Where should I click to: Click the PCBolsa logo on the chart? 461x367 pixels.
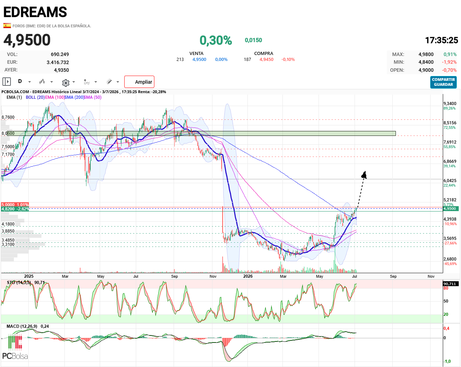15,347
